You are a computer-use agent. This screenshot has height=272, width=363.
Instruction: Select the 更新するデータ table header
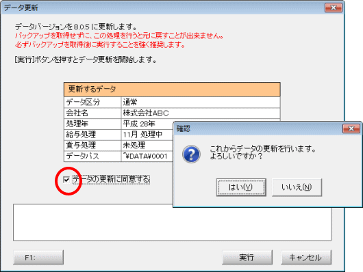pyautogui.click(x=172, y=90)
